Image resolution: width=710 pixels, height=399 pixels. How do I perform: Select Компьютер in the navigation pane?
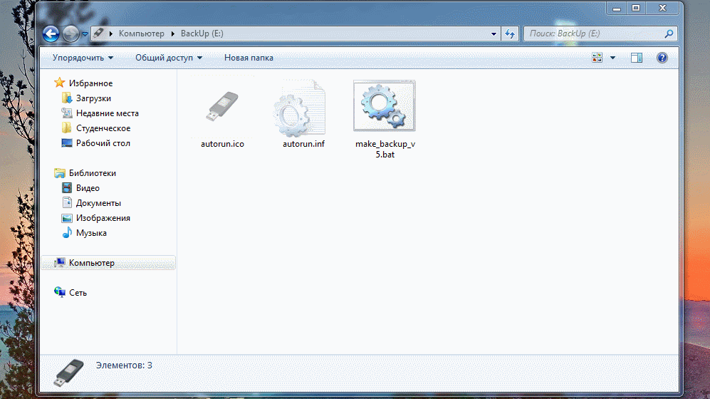[91, 263]
